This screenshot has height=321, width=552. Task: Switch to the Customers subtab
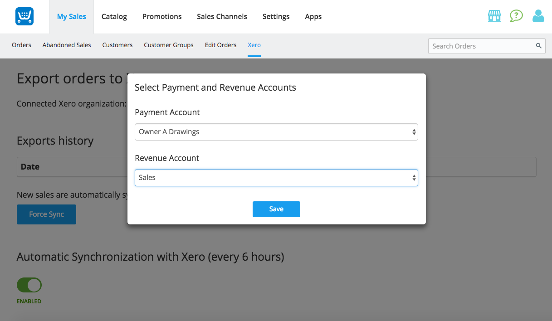[x=117, y=45]
